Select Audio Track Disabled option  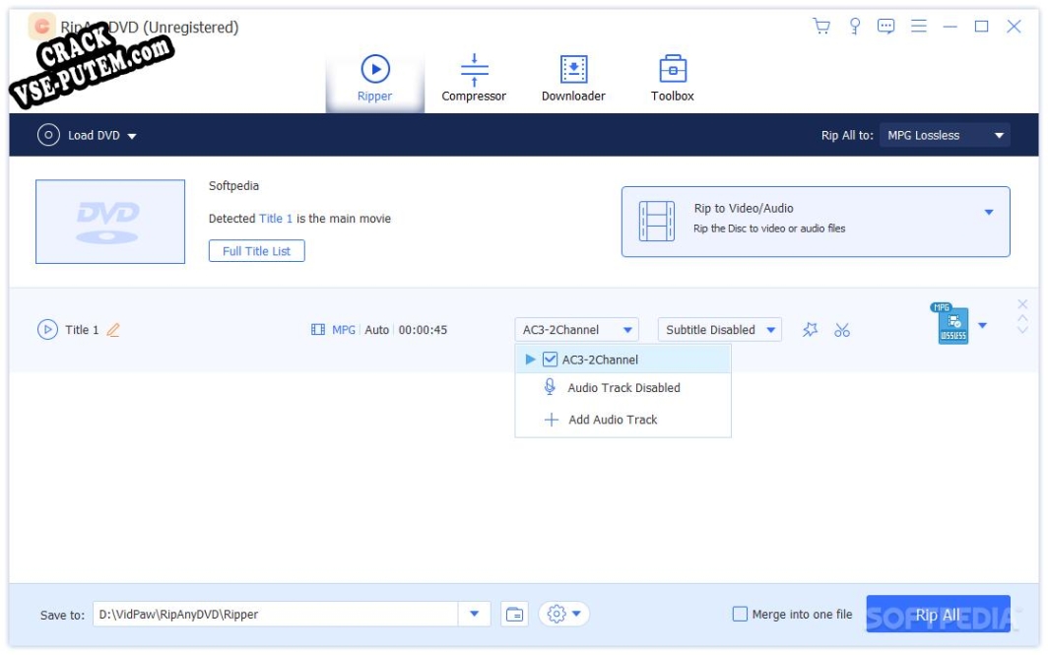coord(622,388)
